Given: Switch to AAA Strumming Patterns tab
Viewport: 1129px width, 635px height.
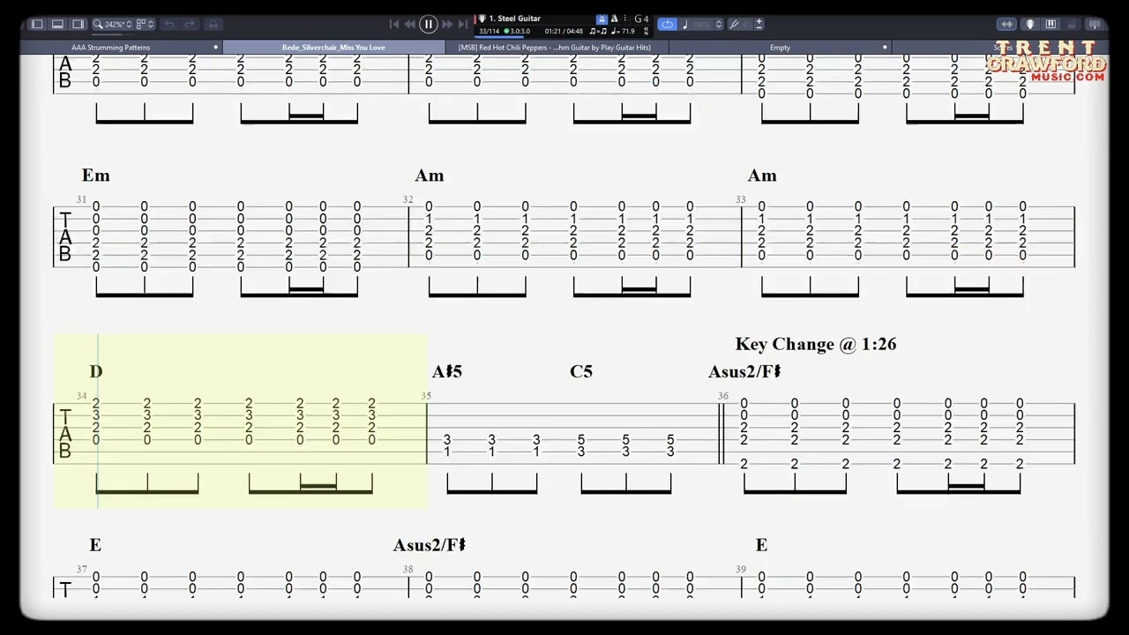Looking at the screenshot, I should 110,48.
